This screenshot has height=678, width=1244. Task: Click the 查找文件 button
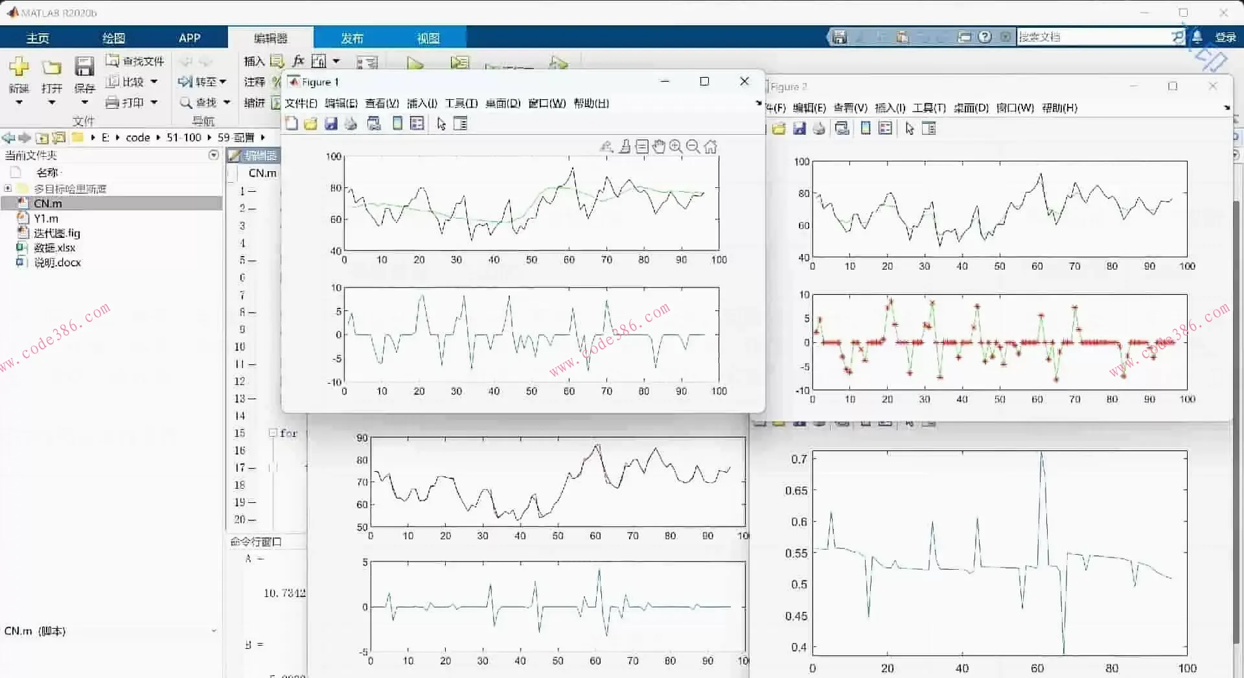click(135, 61)
